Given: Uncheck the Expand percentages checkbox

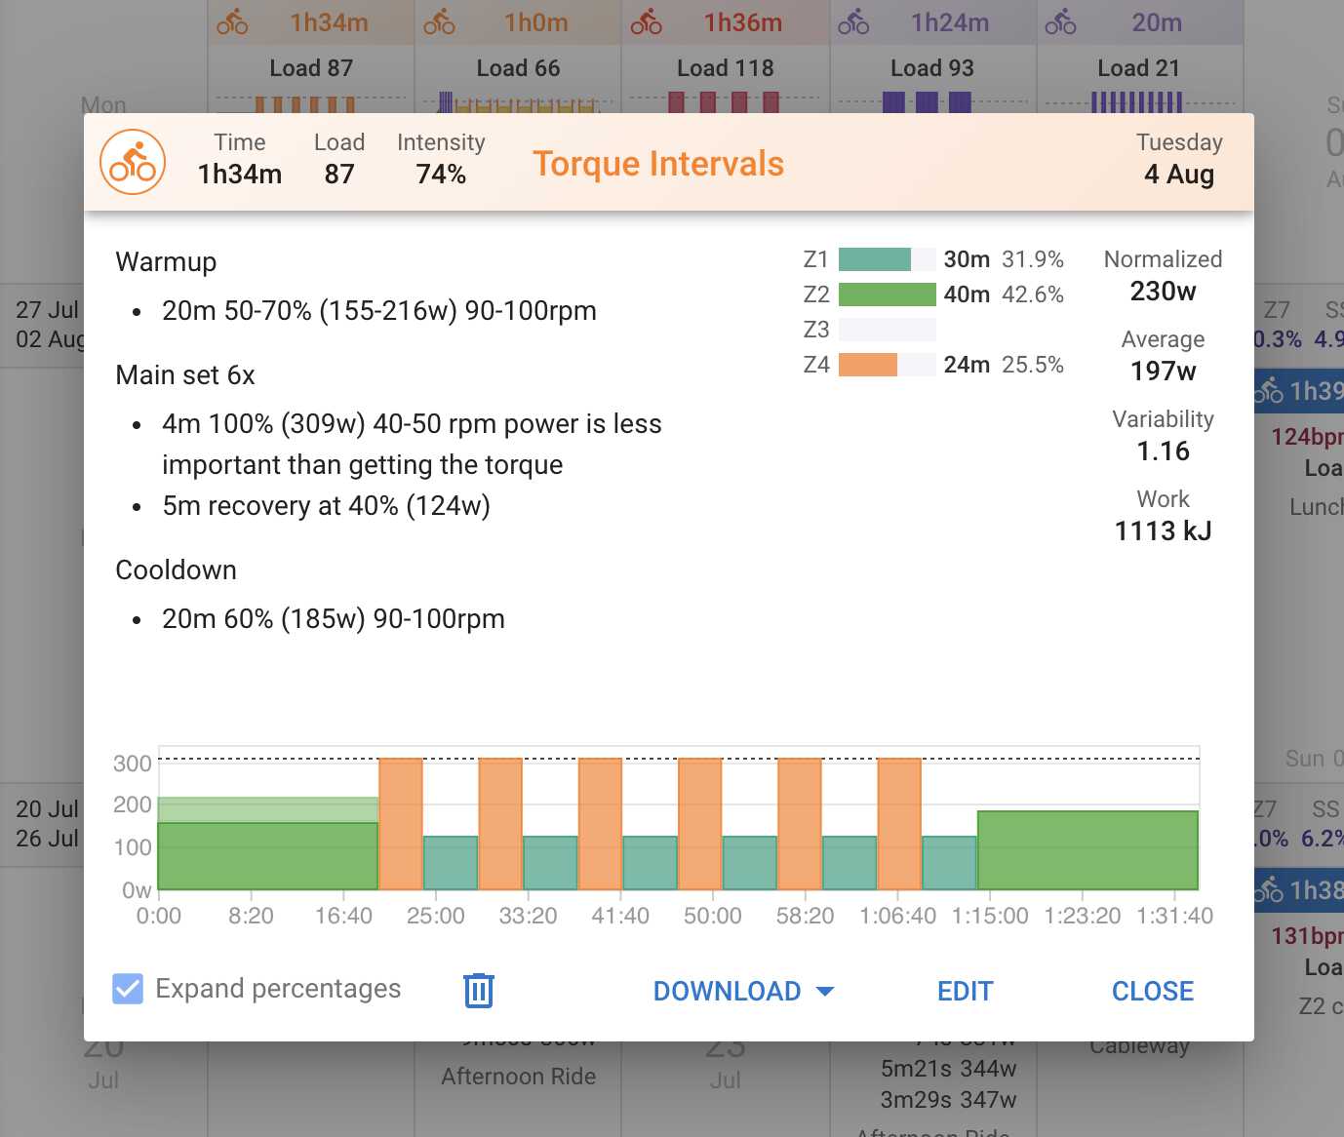Looking at the screenshot, I should coord(128,989).
